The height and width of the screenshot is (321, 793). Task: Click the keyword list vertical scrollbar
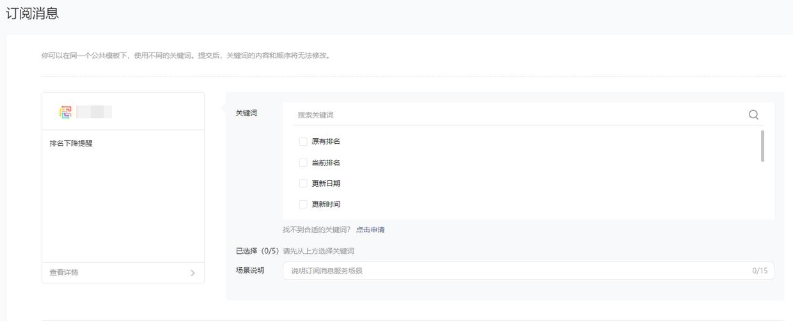(x=762, y=146)
